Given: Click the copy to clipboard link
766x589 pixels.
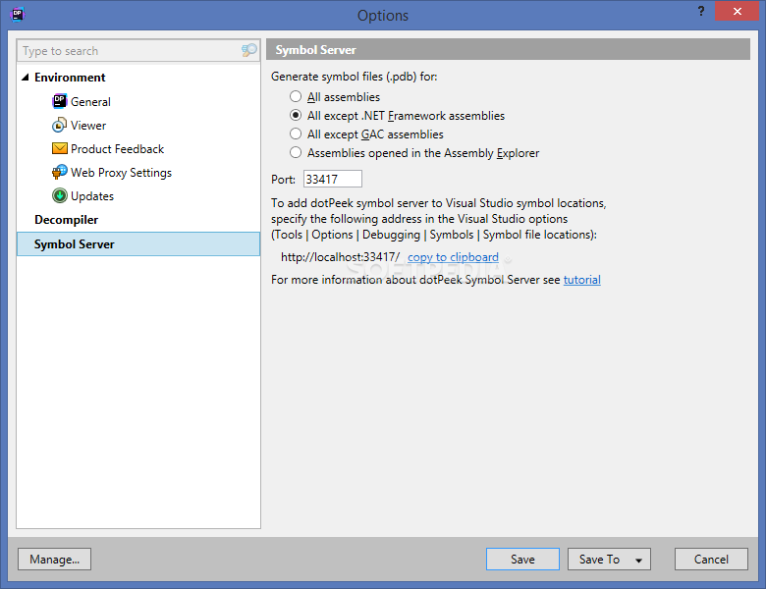Looking at the screenshot, I should tap(453, 257).
